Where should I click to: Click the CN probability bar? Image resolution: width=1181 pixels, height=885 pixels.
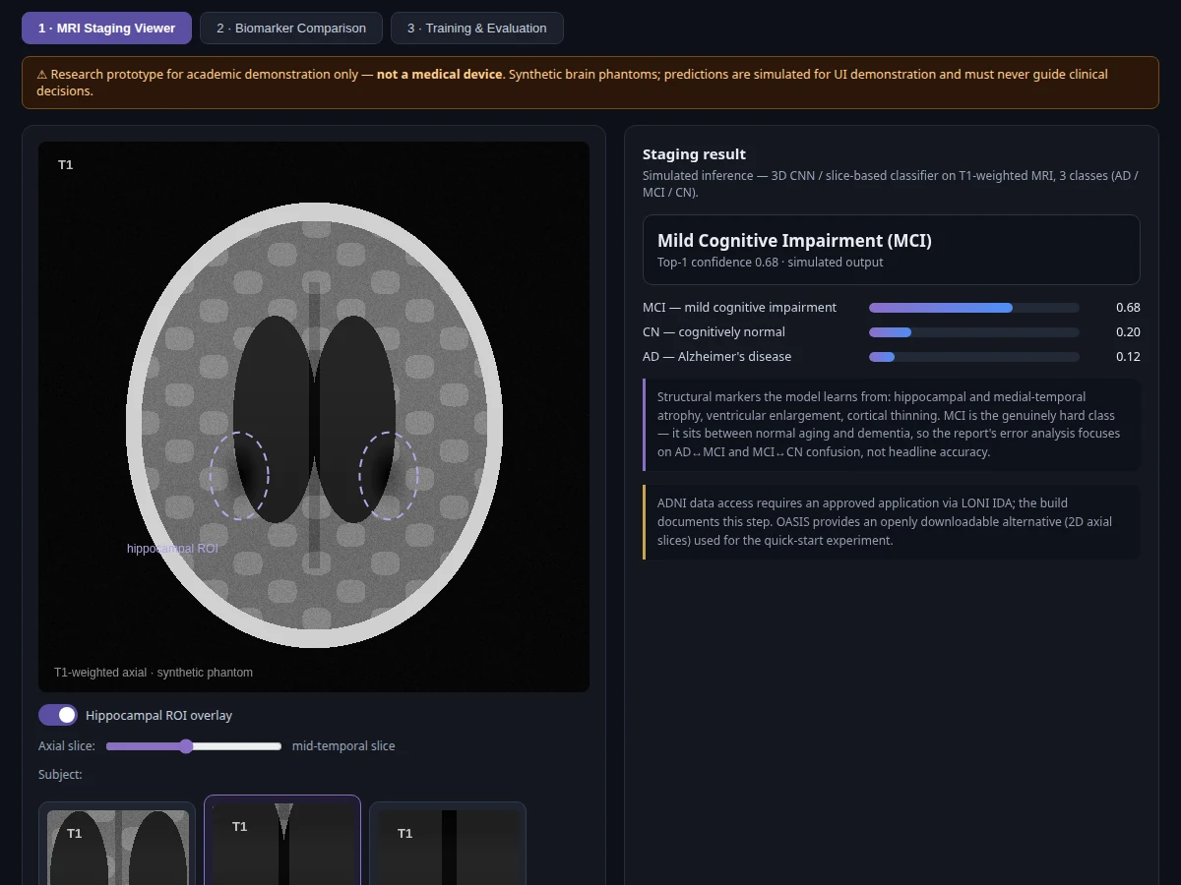tap(974, 332)
